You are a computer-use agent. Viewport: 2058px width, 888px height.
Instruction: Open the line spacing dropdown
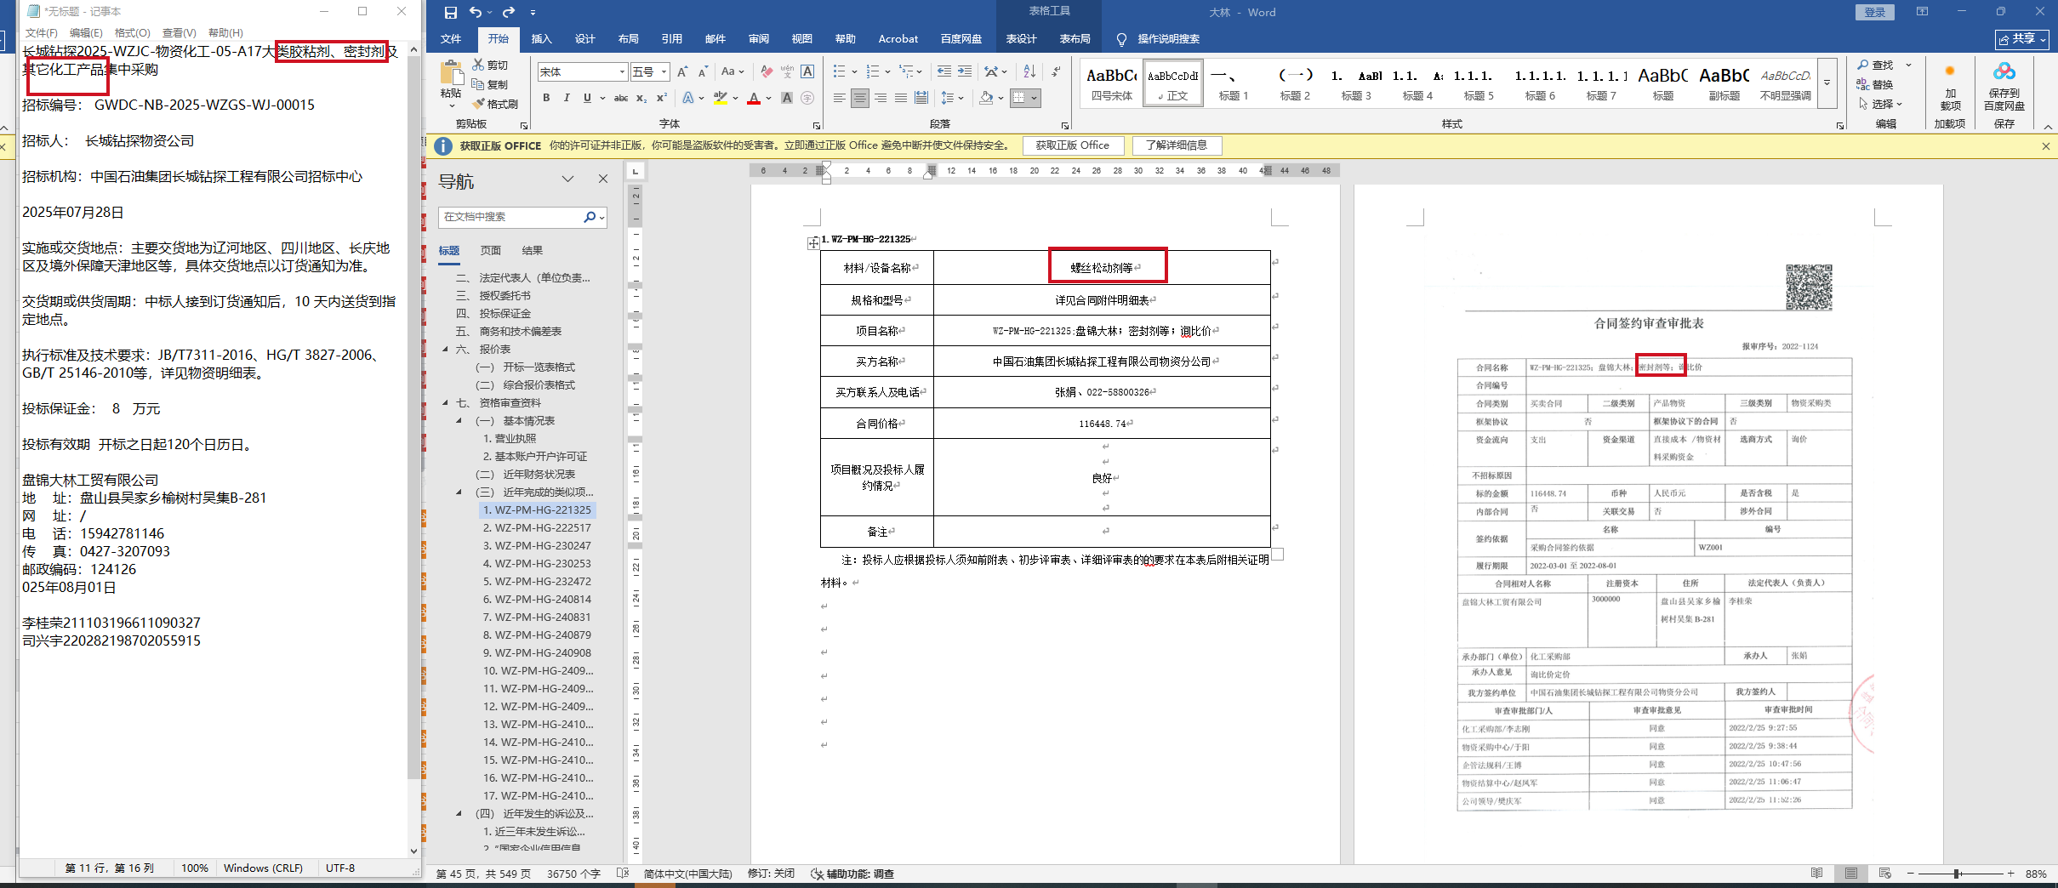point(952,98)
